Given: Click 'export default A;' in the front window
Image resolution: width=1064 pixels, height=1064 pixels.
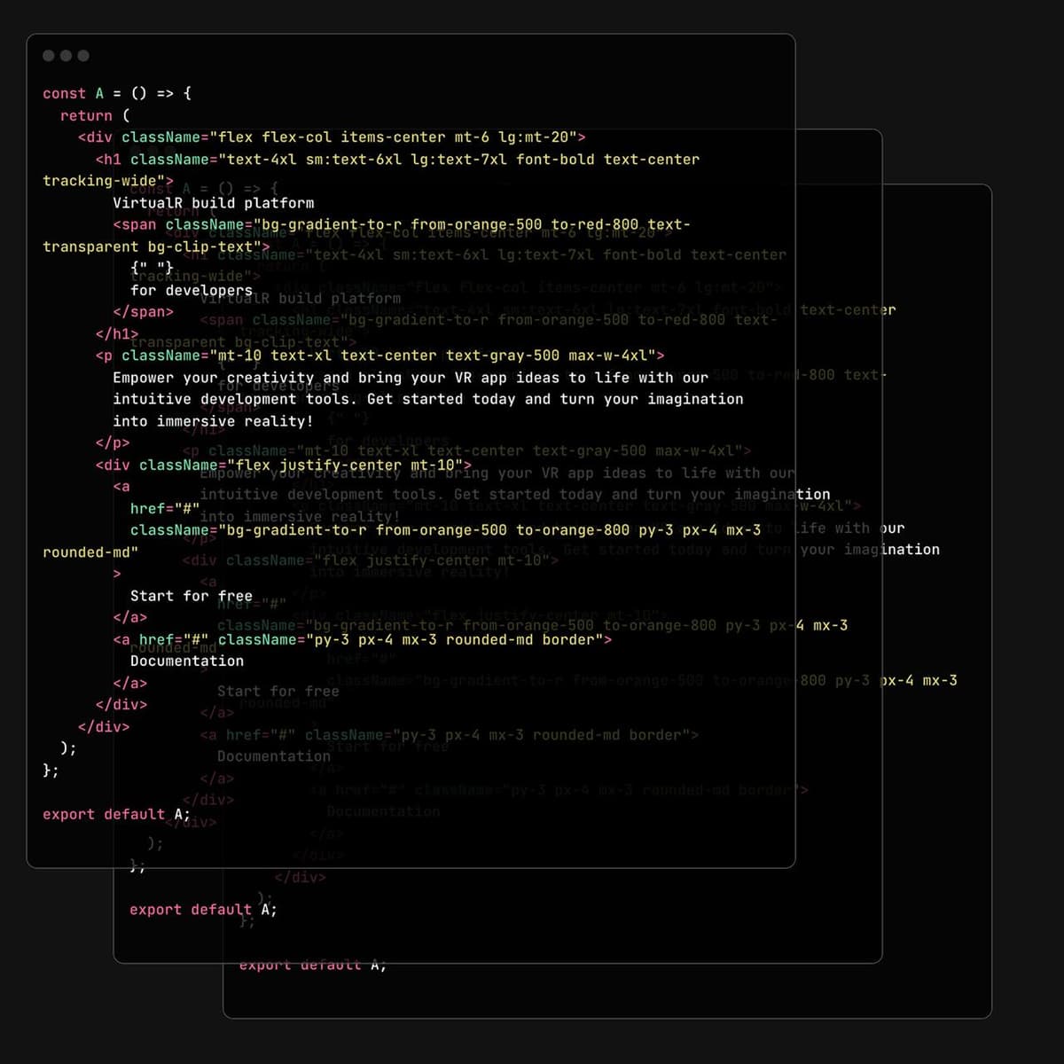Looking at the screenshot, I should tap(116, 814).
